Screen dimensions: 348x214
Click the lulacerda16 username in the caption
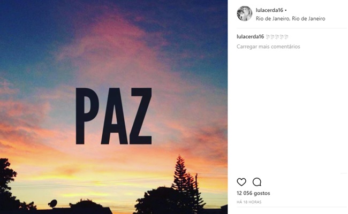point(250,36)
